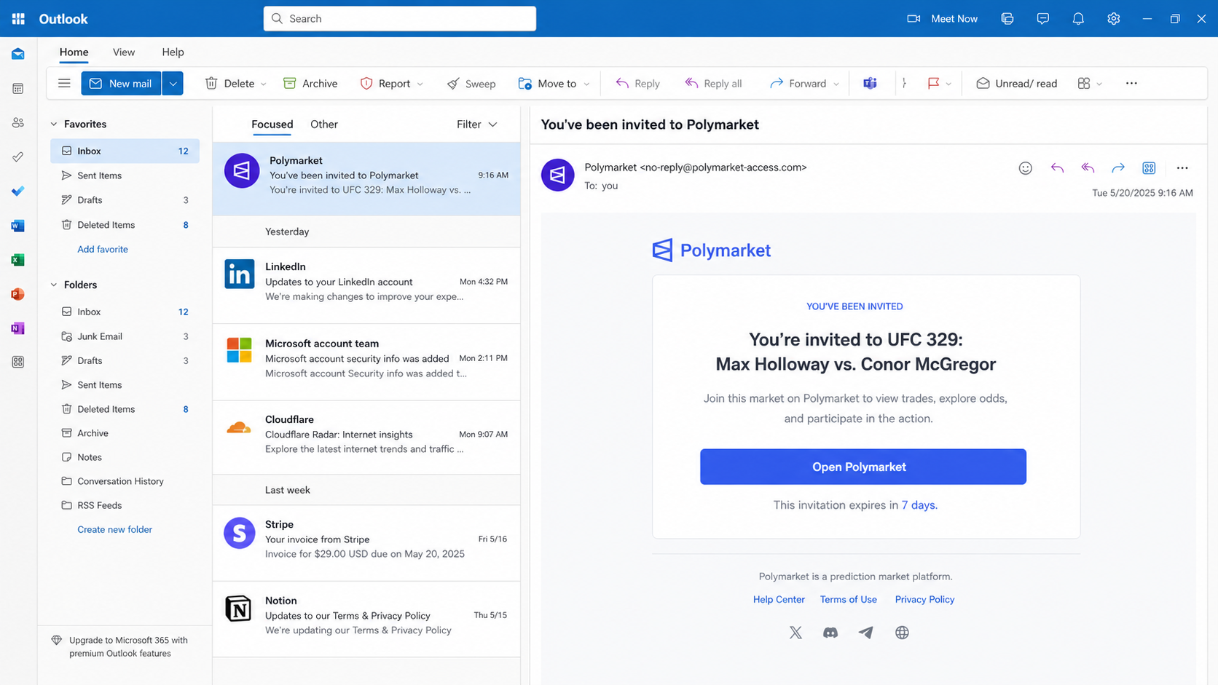Open the Filter dropdown
This screenshot has height=685, width=1218.
pyautogui.click(x=477, y=124)
